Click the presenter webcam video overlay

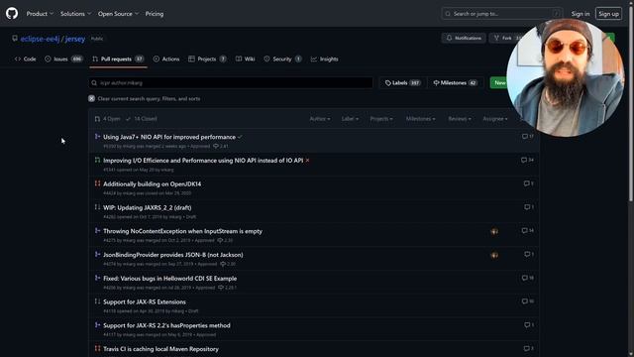pyautogui.click(x=566, y=77)
